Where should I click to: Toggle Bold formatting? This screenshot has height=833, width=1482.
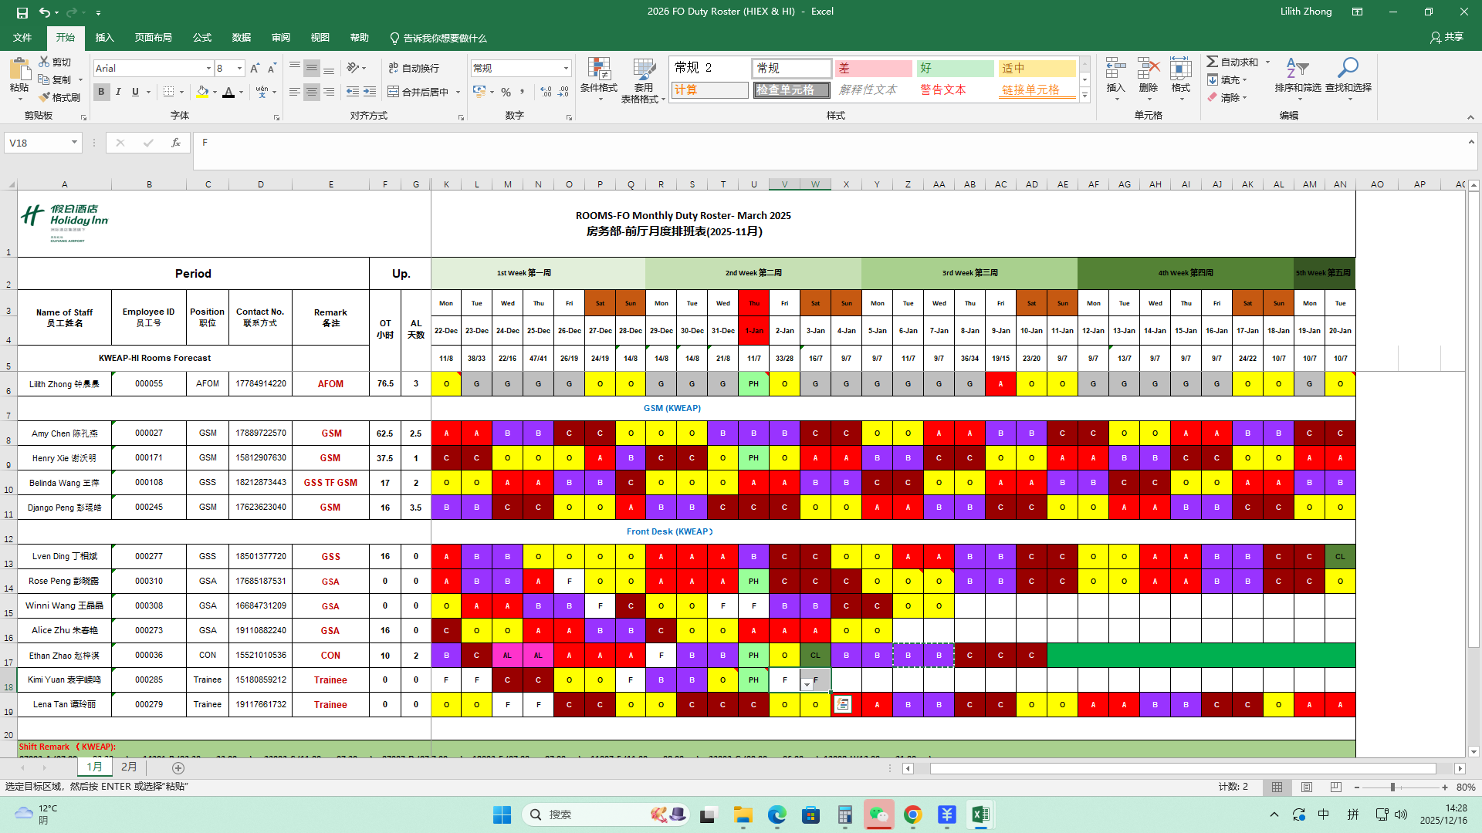(101, 92)
